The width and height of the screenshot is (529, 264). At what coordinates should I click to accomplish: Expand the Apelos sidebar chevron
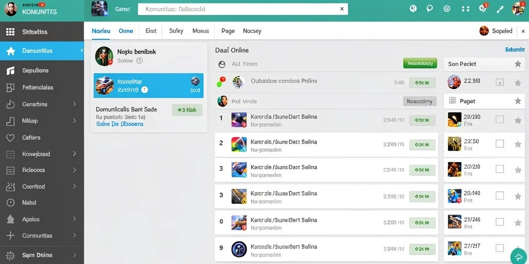(74, 219)
